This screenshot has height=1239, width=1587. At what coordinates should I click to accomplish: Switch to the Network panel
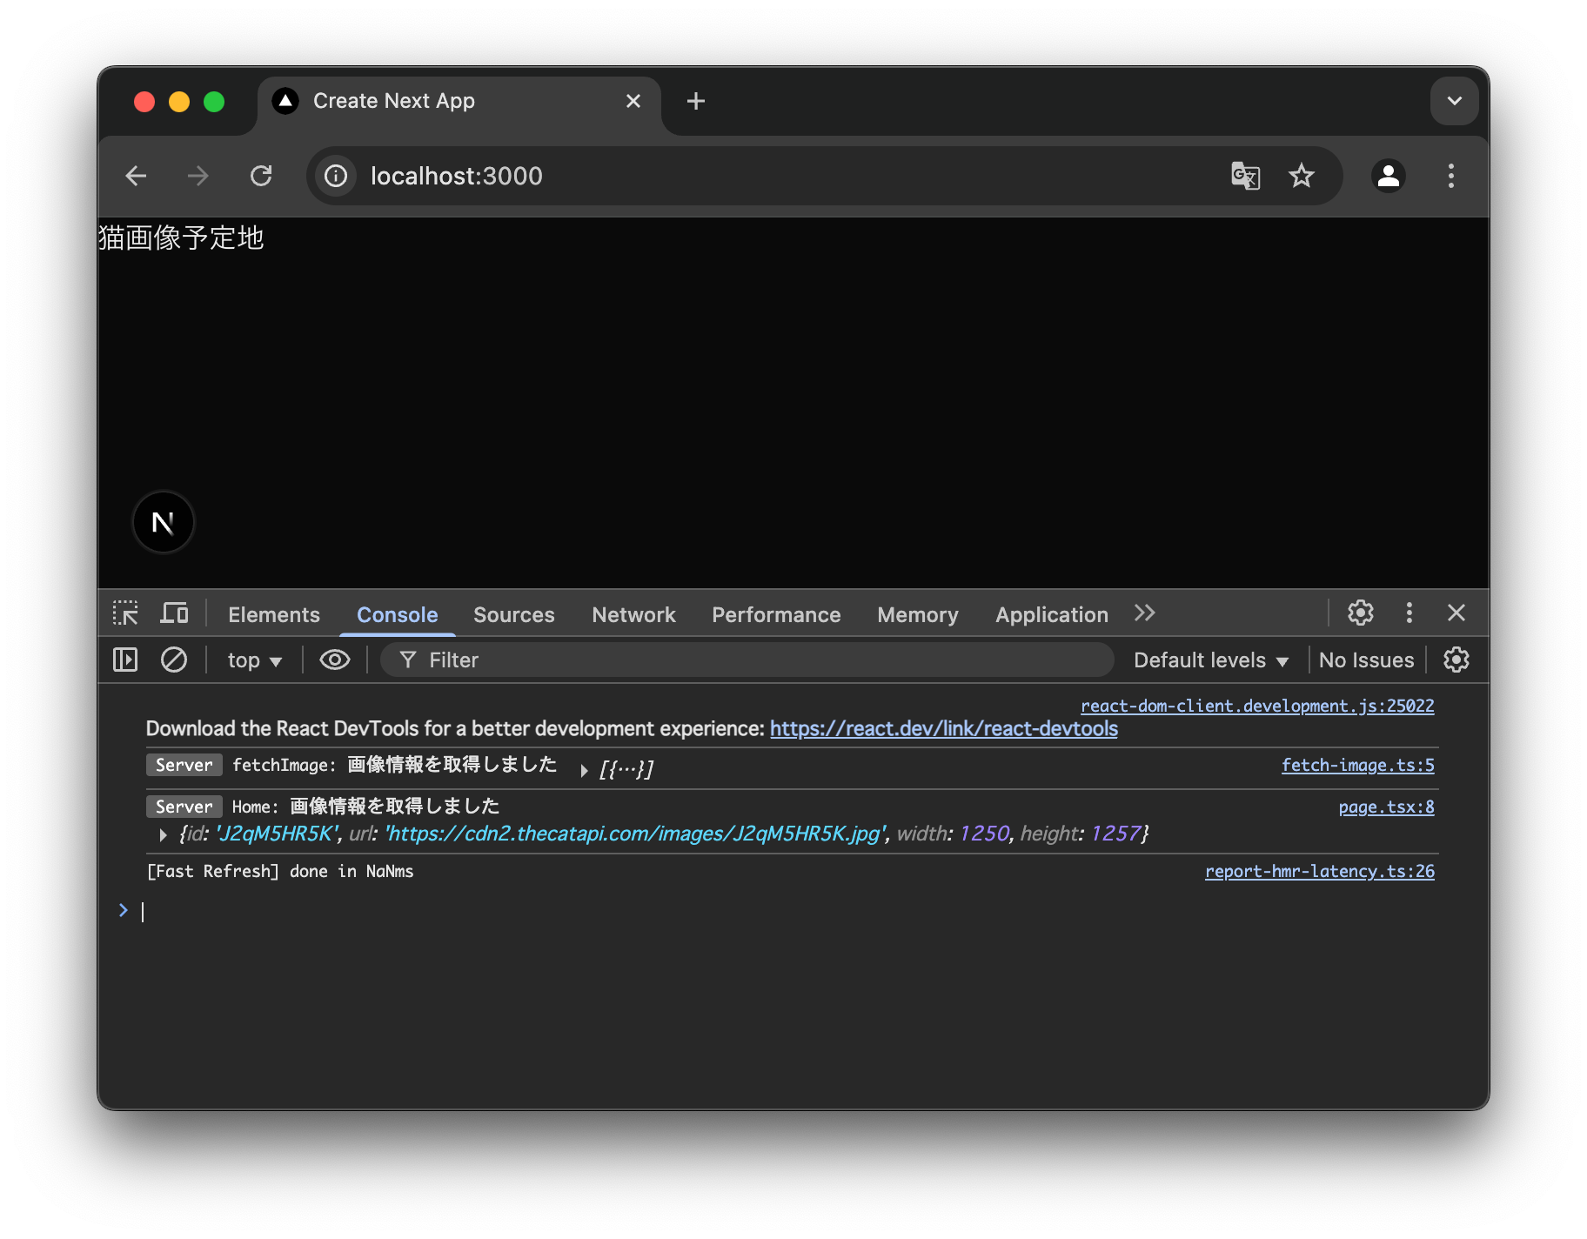pyautogui.click(x=633, y=614)
